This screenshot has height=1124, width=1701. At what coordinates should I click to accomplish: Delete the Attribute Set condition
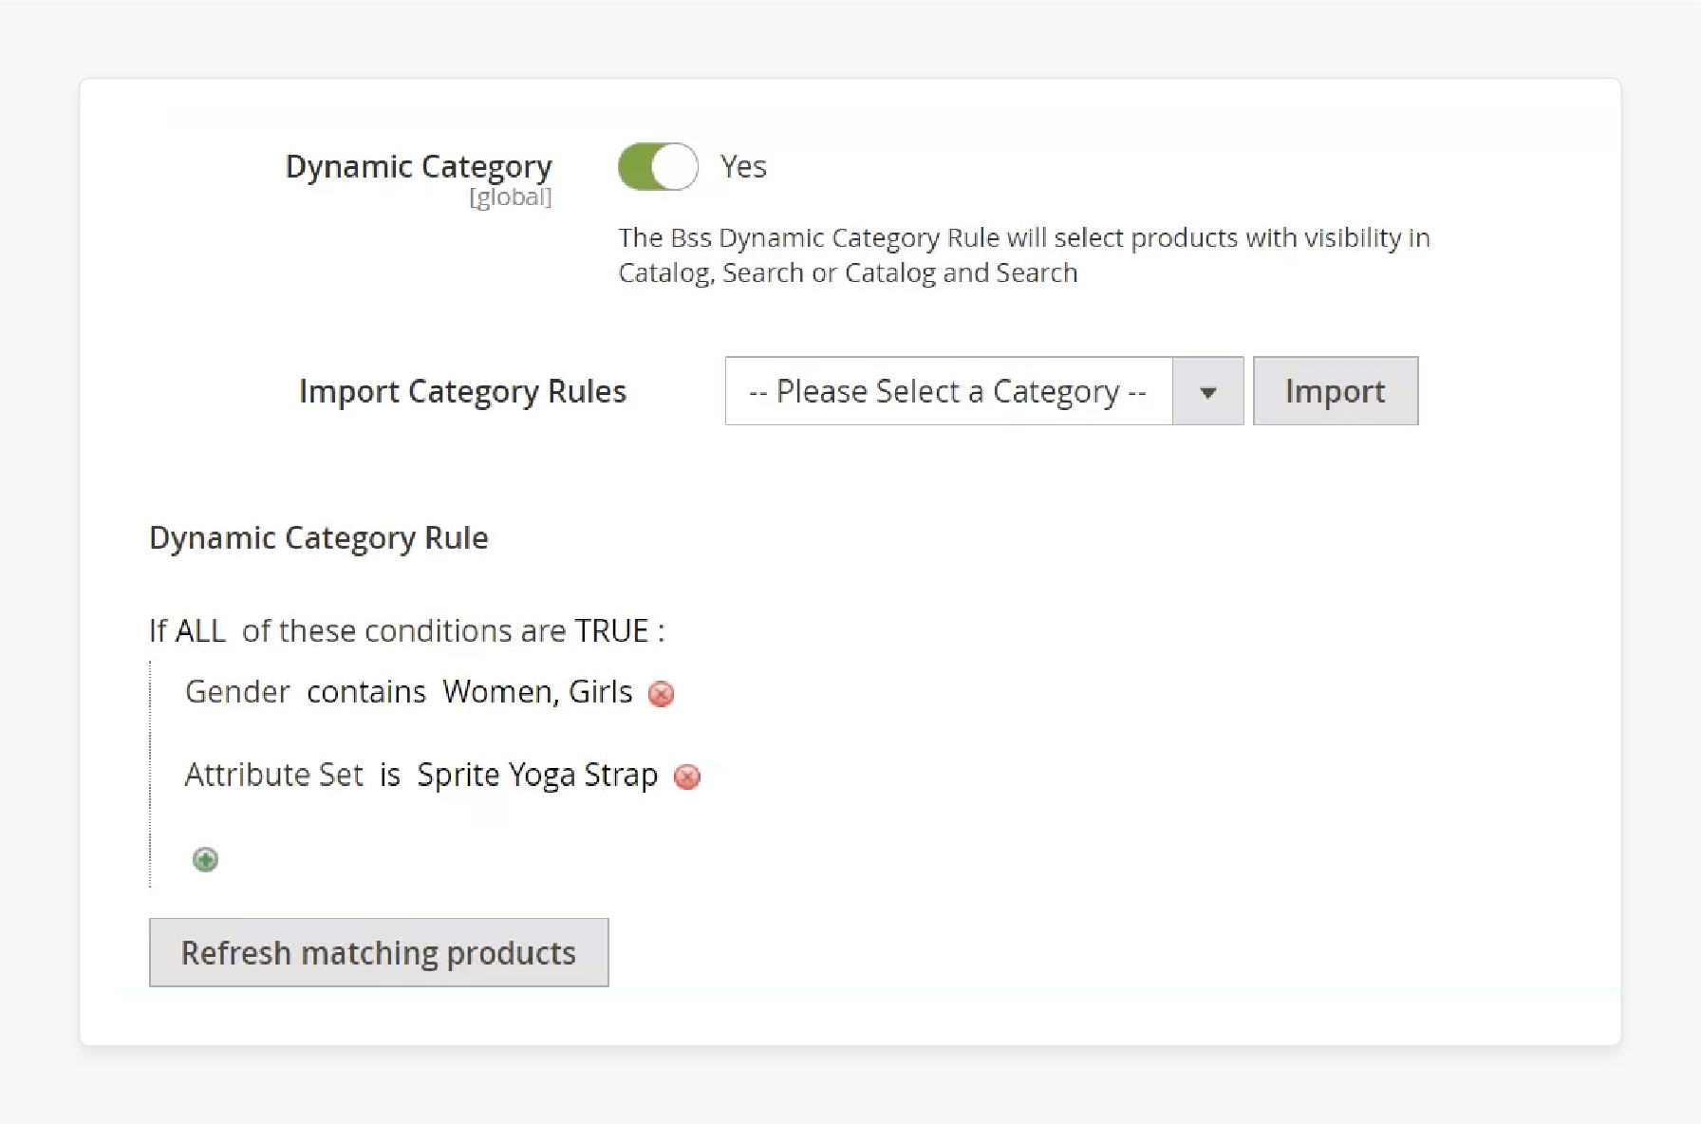687,777
